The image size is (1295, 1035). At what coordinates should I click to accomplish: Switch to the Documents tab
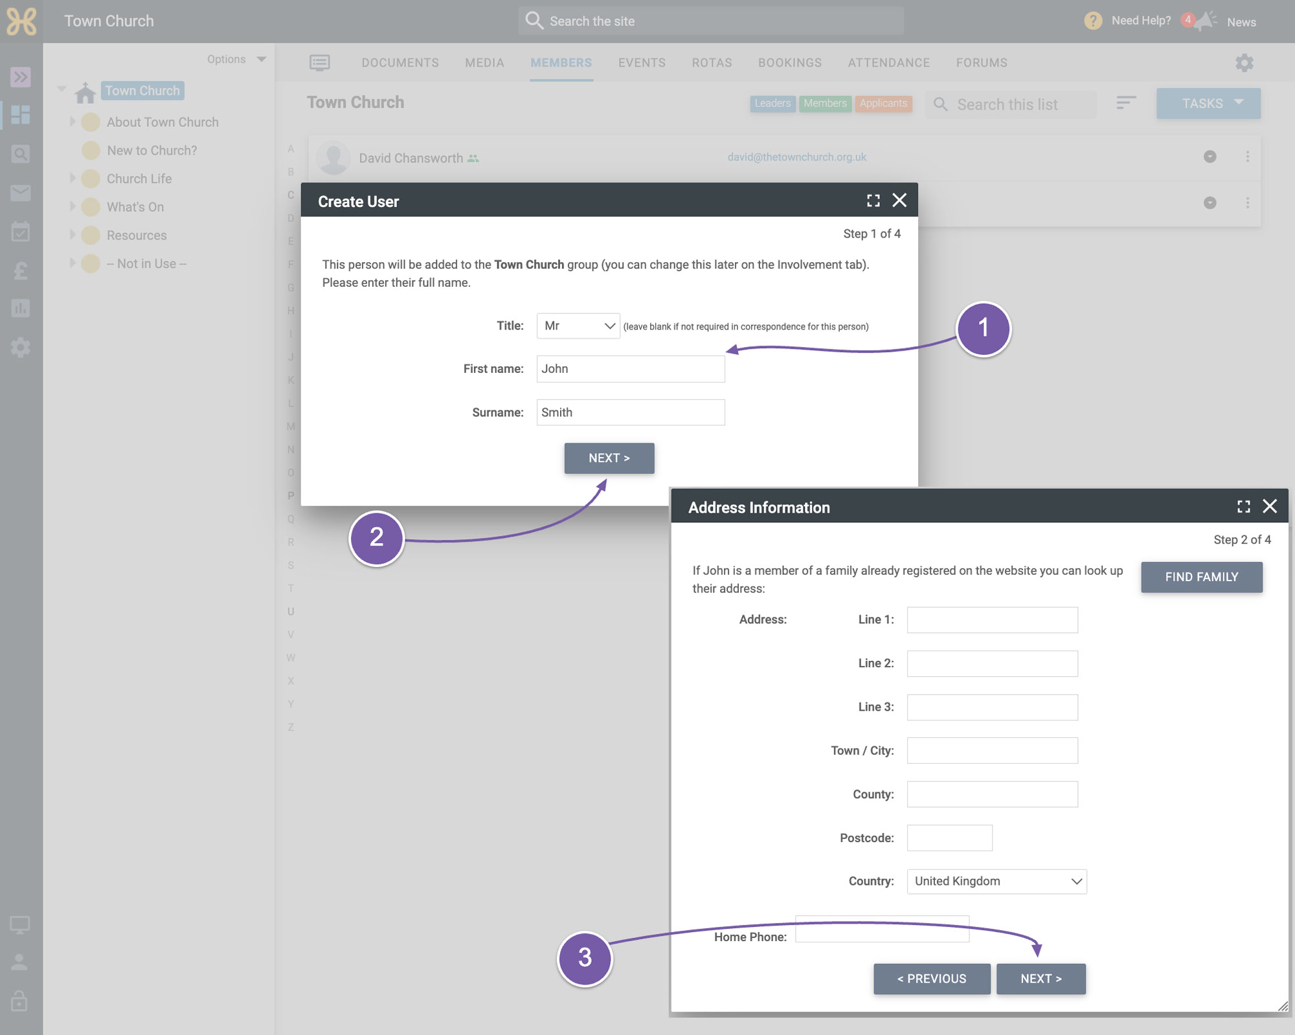(x=400, y=63)
